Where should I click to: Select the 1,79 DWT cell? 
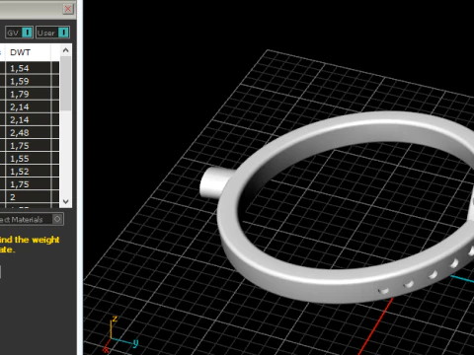tap(28, 94)
